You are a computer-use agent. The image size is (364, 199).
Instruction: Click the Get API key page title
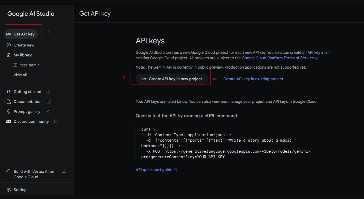coord(95,13)
